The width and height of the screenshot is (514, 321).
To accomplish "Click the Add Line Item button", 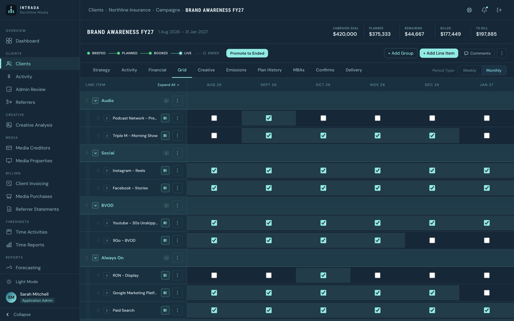I will [x=439, y=53].
